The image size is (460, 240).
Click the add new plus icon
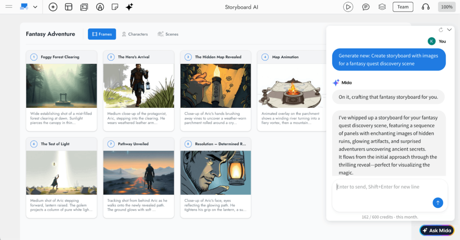[x=53, y=7]
